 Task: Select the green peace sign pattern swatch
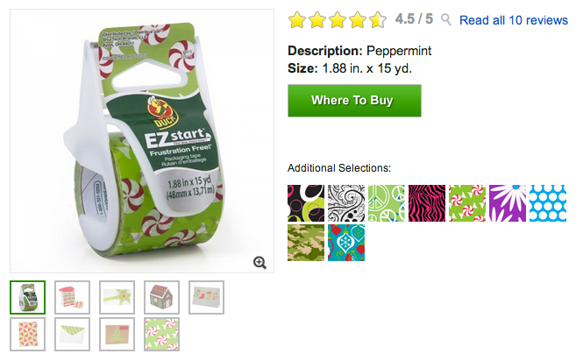[x=387, y=203]
